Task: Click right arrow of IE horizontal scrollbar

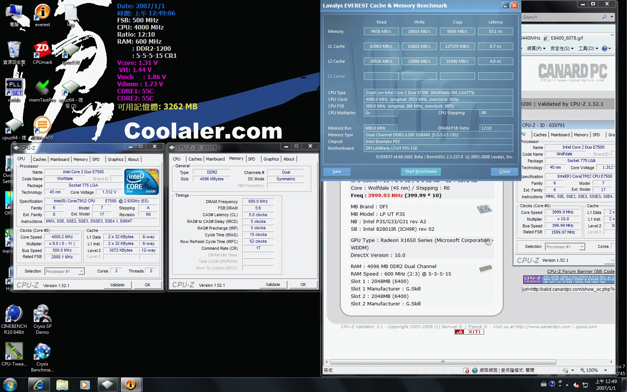Action: [611, 362]
